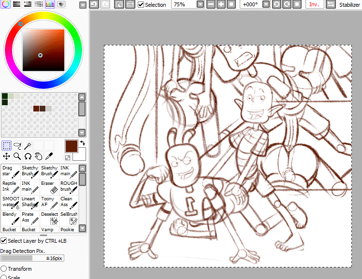Click the hue ring on the color wheel
This screenshot has width=362, height=279.
(x=43, y=15)
